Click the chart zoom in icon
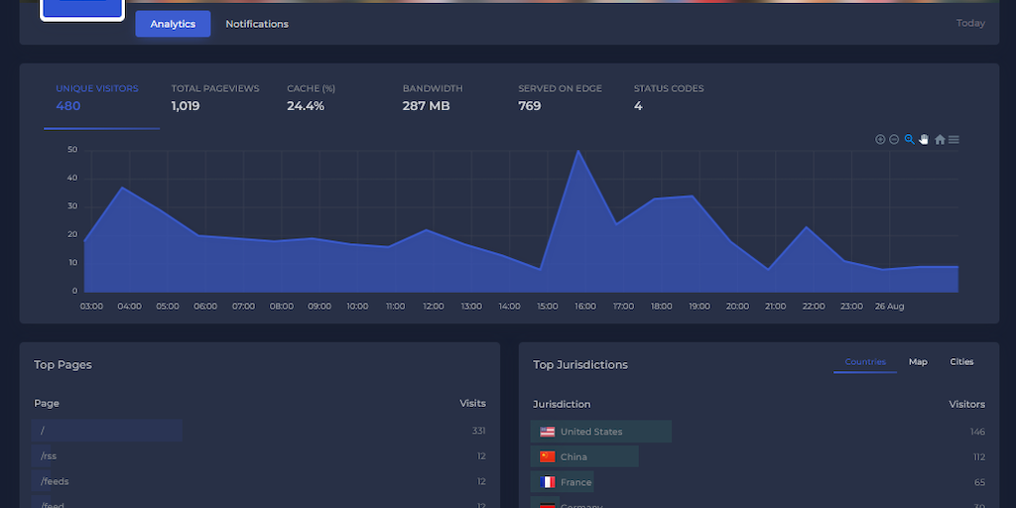The image size is (1016, 508). point(880,140)
